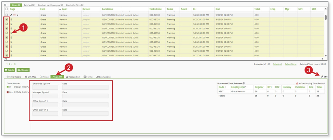The width and height of the screenshot is (333, 140).
Task: Click the red clock icon in first row
Action: (x=14, y=15)
